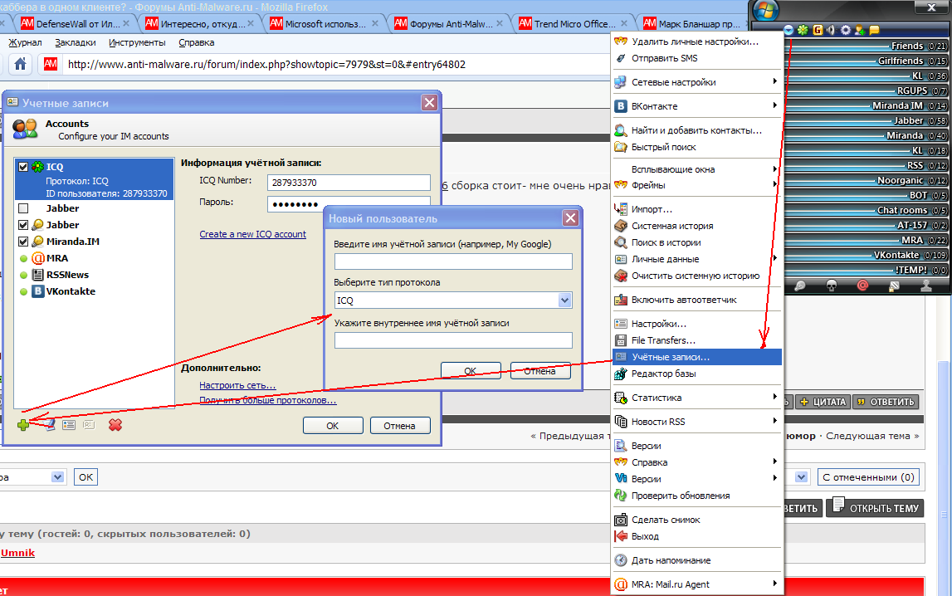Viewport: 952px width, 596px height.
Task: Click the Windows orb icon atop Miranda window
Action: 765,10
